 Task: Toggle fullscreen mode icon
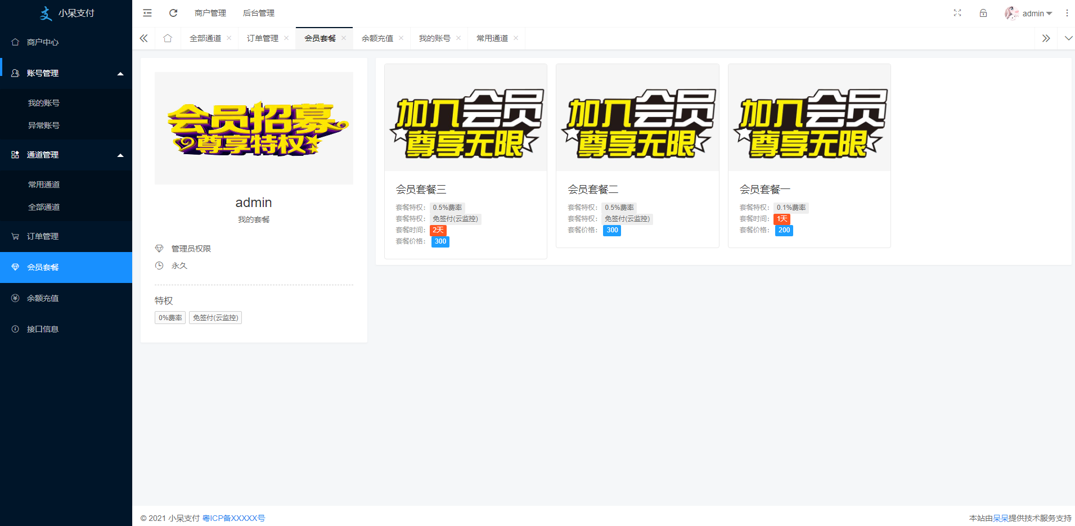coord(957,13)
